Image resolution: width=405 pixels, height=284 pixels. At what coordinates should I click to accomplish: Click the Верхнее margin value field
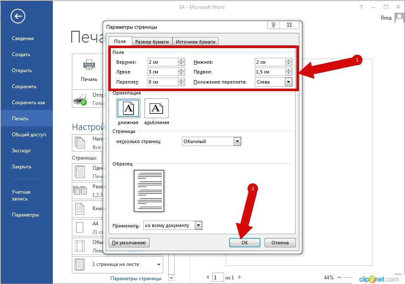163,62
